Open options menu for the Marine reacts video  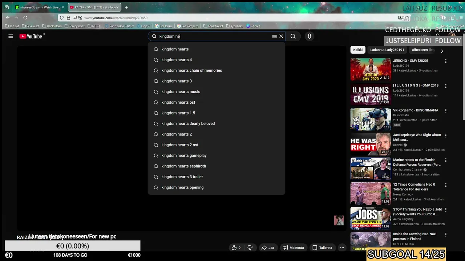tap(446, 160)
